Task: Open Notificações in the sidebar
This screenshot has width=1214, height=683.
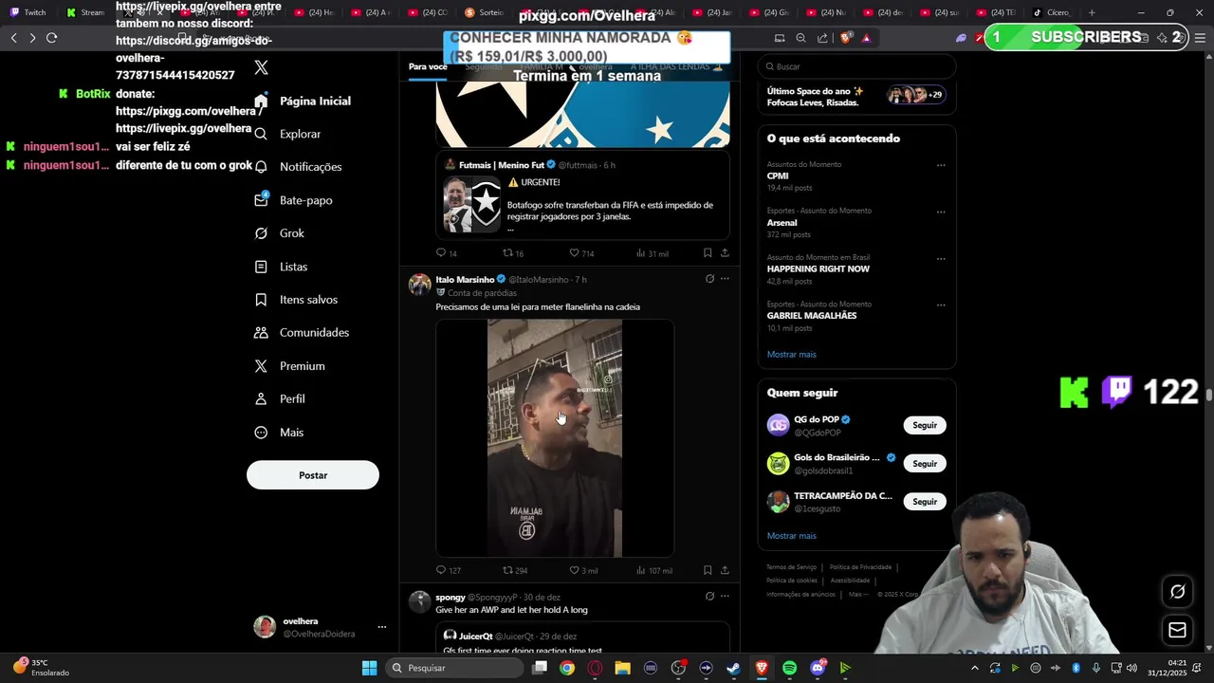Action: pos(298,167)
